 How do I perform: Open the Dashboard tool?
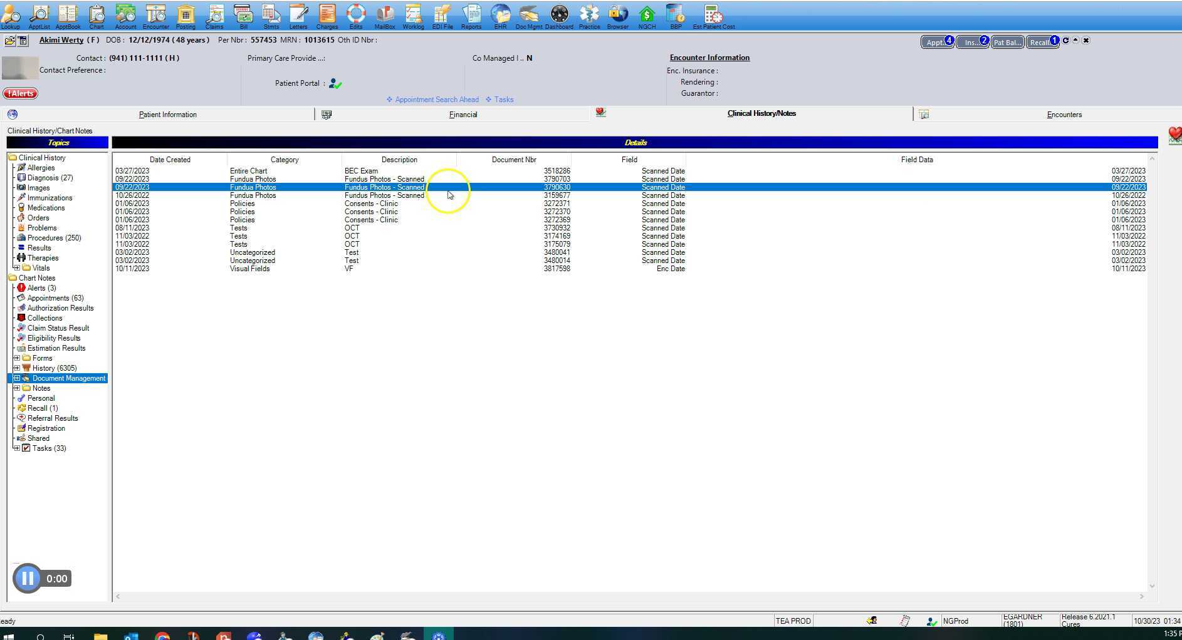click(x=559, y=16)
